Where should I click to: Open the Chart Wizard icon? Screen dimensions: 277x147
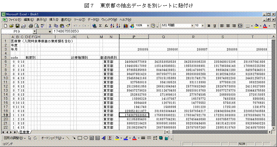tap(126, 26)
